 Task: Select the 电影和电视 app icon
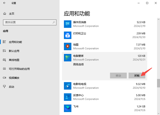68,86
